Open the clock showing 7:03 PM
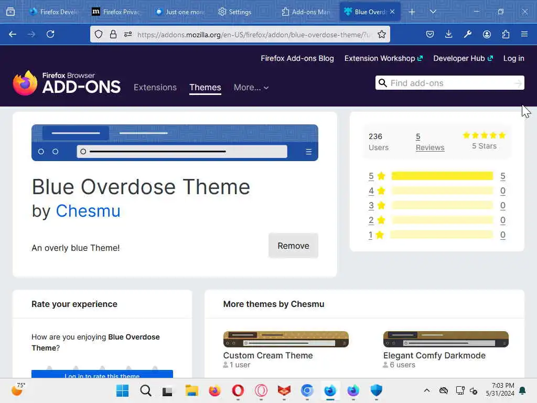The width and height of the screenshot is (537, 403). click(x=500, y=390)
